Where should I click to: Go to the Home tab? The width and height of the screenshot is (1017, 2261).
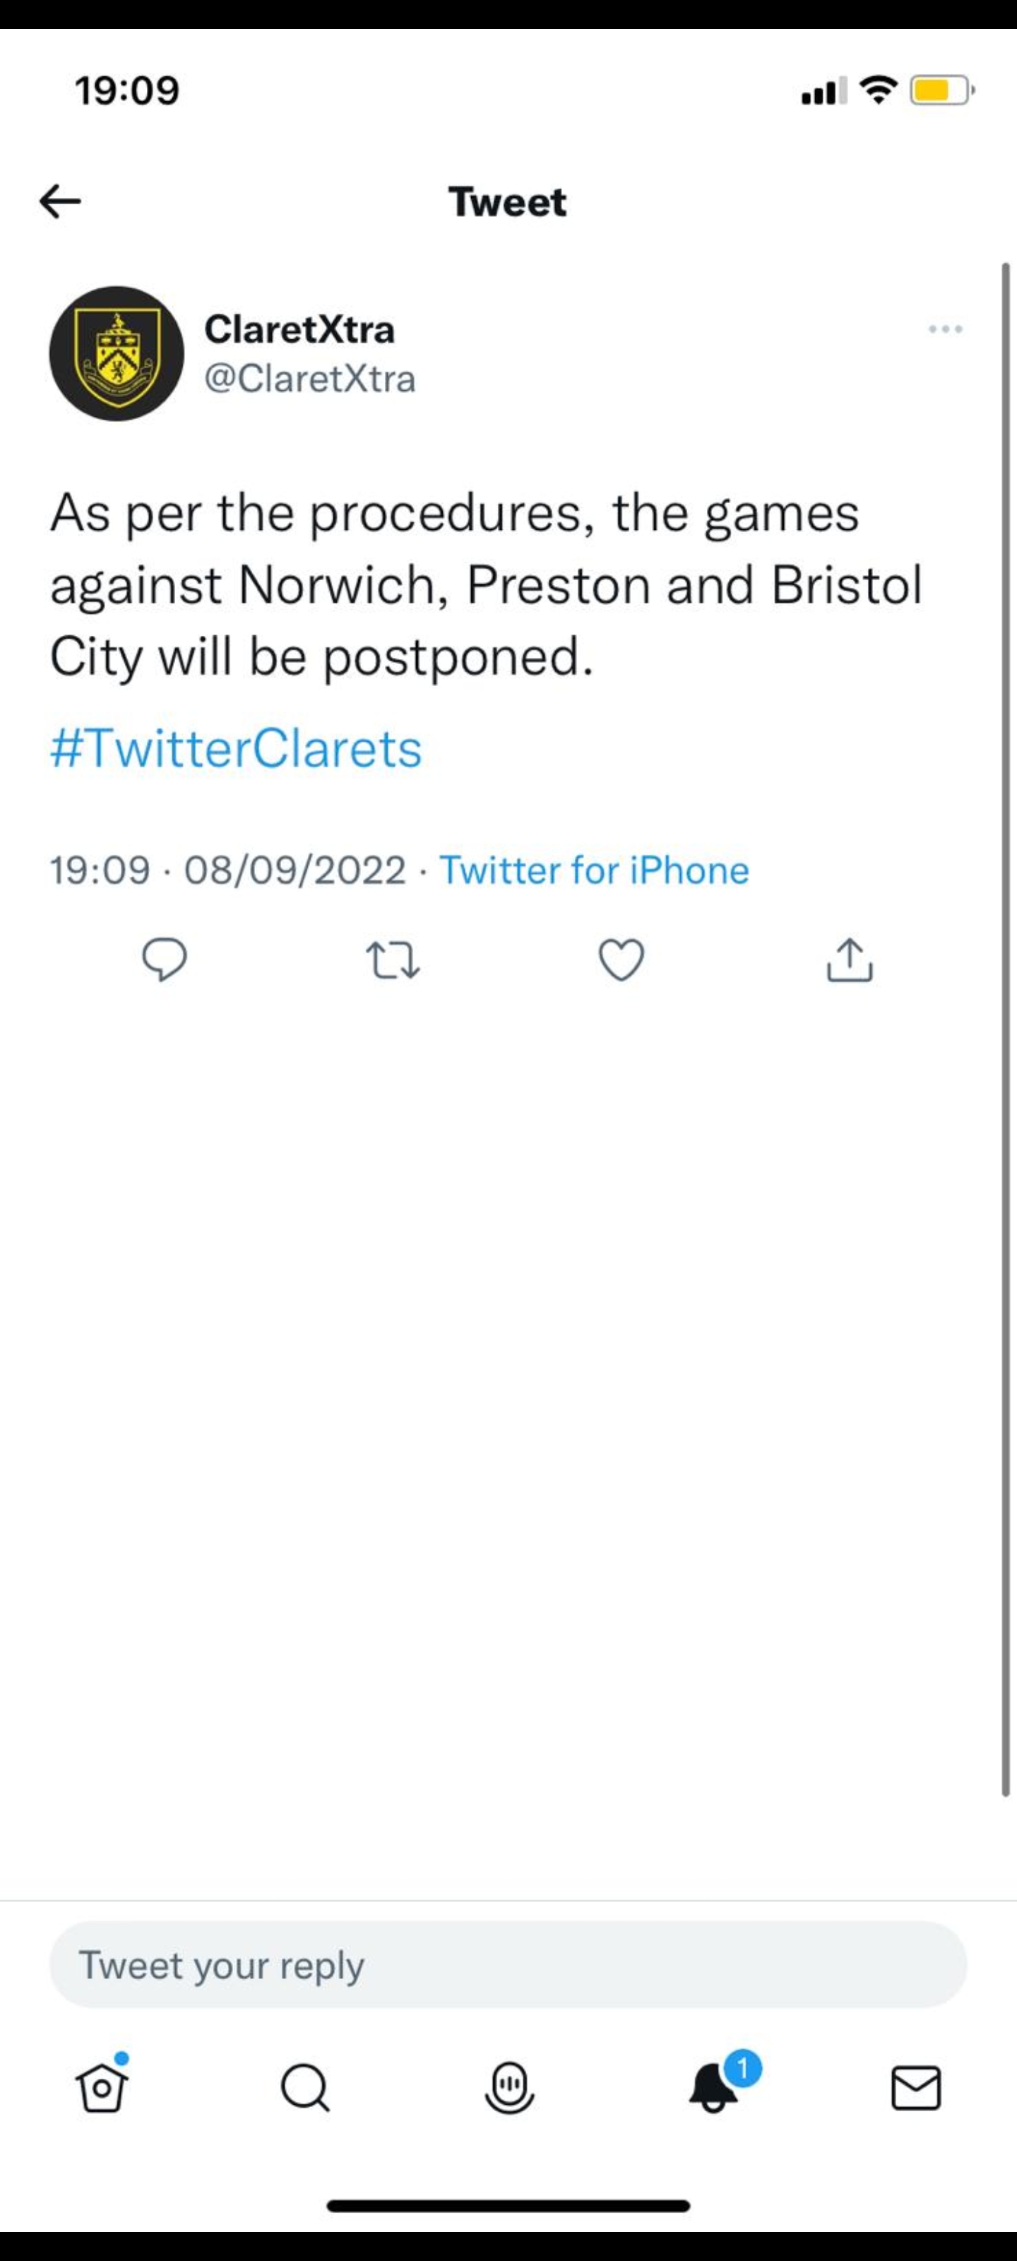(x=102, y=2086)
